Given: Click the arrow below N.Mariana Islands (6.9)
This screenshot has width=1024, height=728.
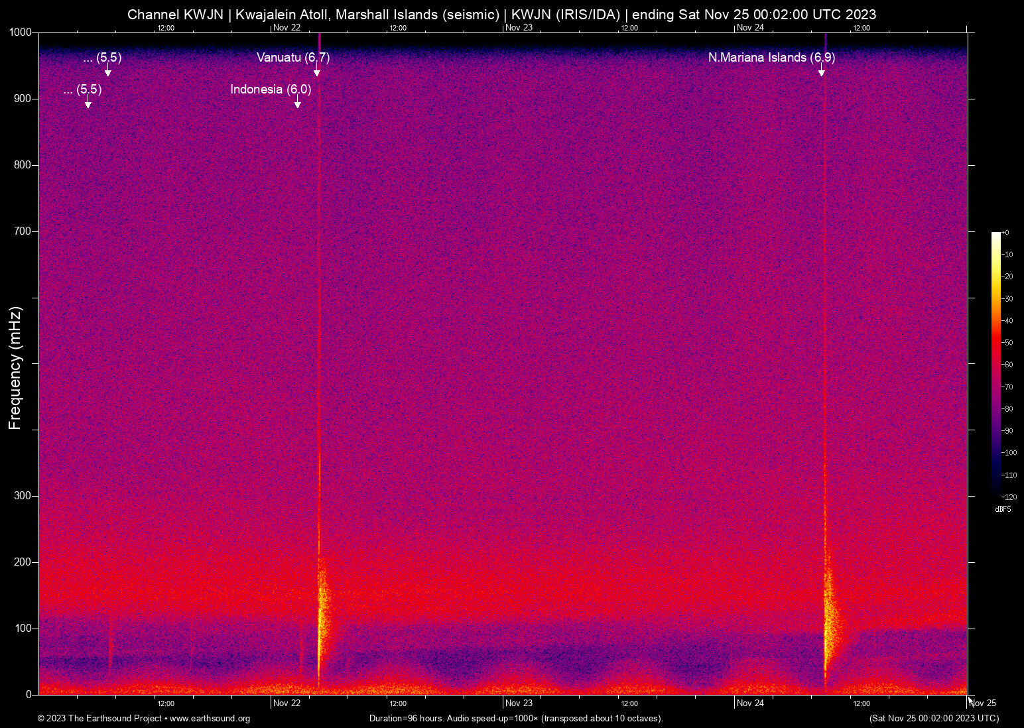Looking at the screenshot, I should click(821, 72).
